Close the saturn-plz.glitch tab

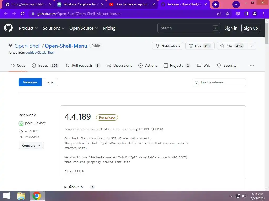click(x=50, y=4)
